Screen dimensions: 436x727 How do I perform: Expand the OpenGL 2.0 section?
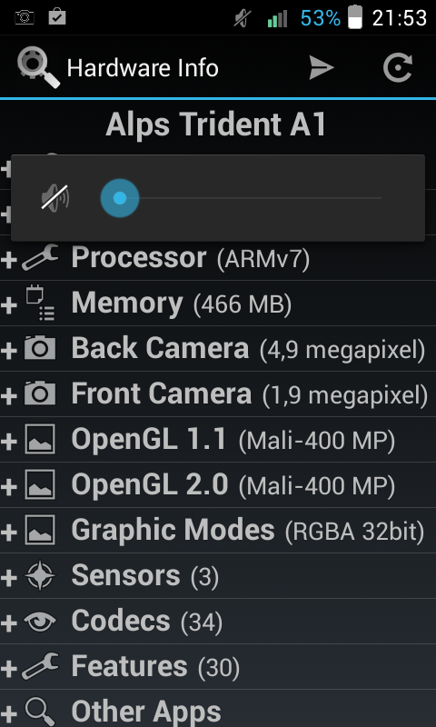tap(218, 485)
